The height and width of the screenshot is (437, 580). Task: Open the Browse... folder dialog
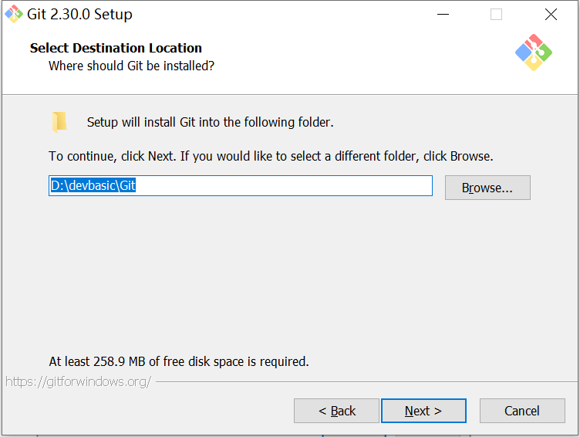click(487, 188)
